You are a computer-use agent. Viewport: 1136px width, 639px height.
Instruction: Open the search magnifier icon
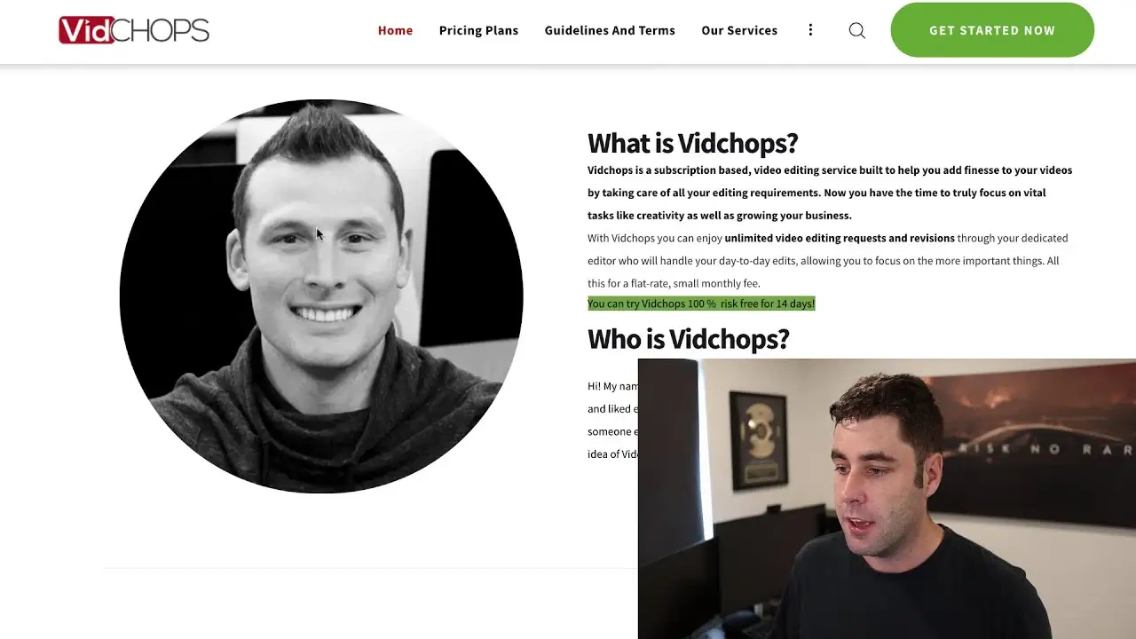(x=856, y=30)
